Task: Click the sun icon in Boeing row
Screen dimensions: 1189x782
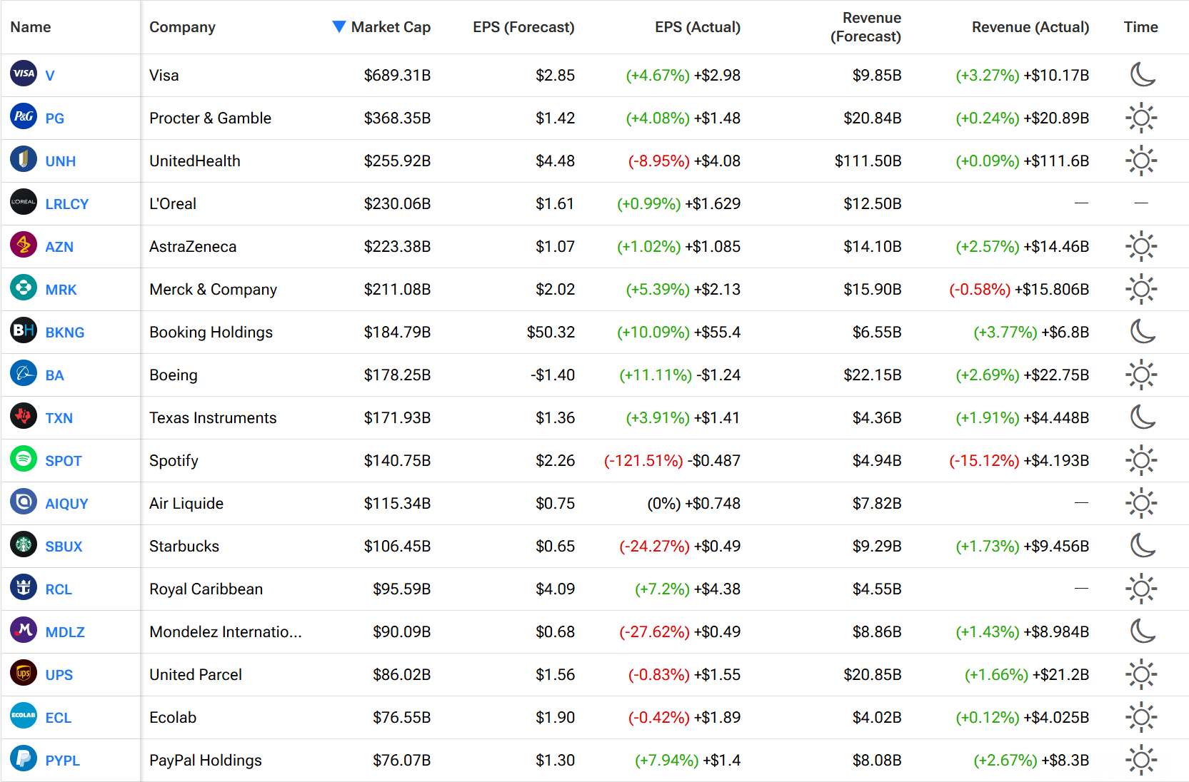Action: point(1141,375)
